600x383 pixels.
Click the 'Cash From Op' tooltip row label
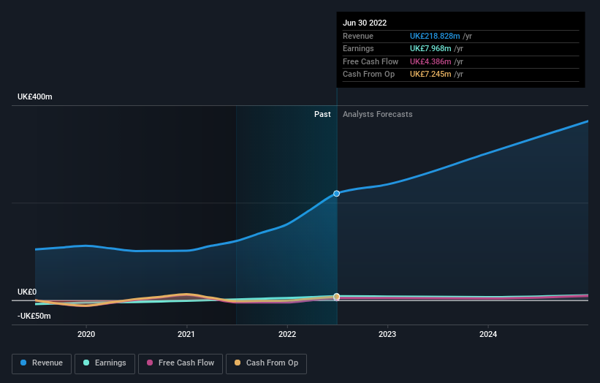click(368, 75)
